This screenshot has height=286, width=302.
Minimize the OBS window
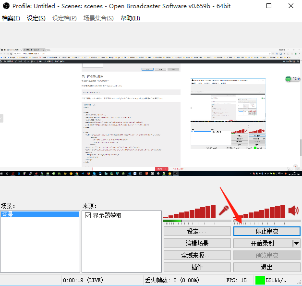(x=247, y=6)
